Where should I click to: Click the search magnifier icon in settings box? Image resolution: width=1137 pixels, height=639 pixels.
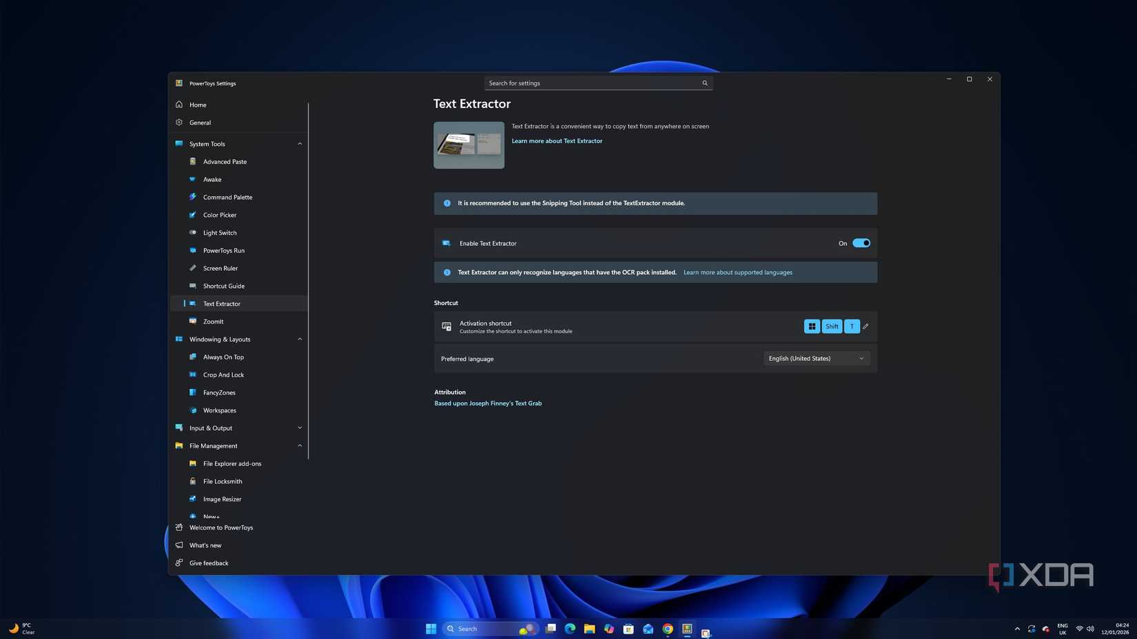tap(705, 83)
